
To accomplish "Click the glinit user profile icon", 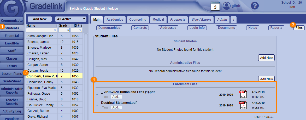I will (x=227, y=6).
